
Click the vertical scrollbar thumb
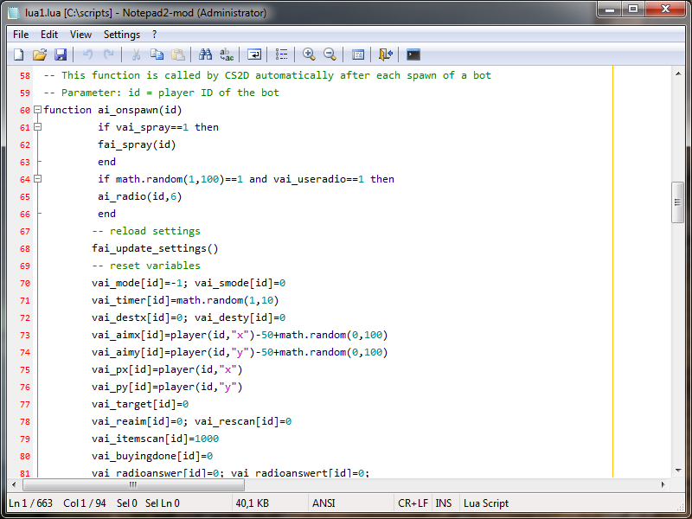coord(678,202)
